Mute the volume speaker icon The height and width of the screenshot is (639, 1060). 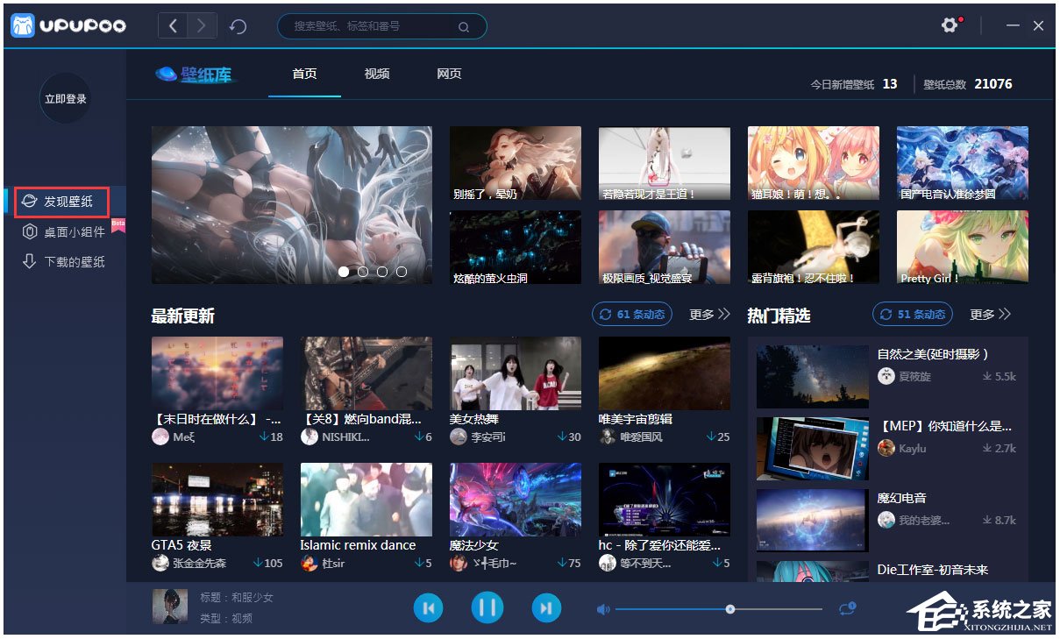[x=603, y=609]
